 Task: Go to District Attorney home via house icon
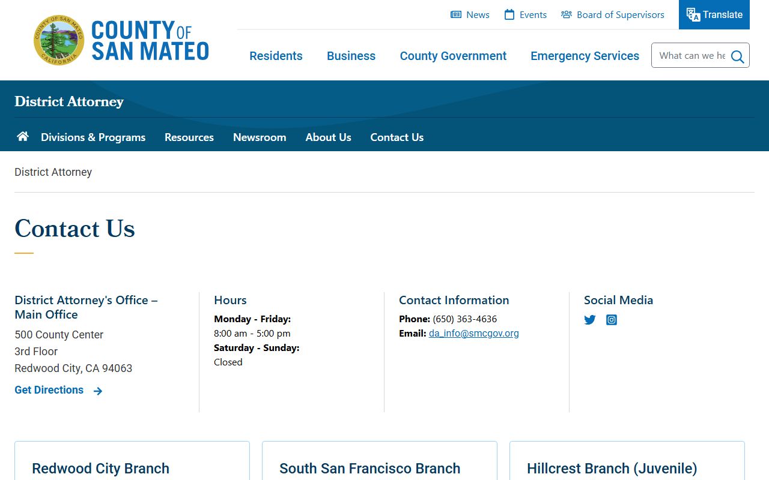click(x=23, y=136)
